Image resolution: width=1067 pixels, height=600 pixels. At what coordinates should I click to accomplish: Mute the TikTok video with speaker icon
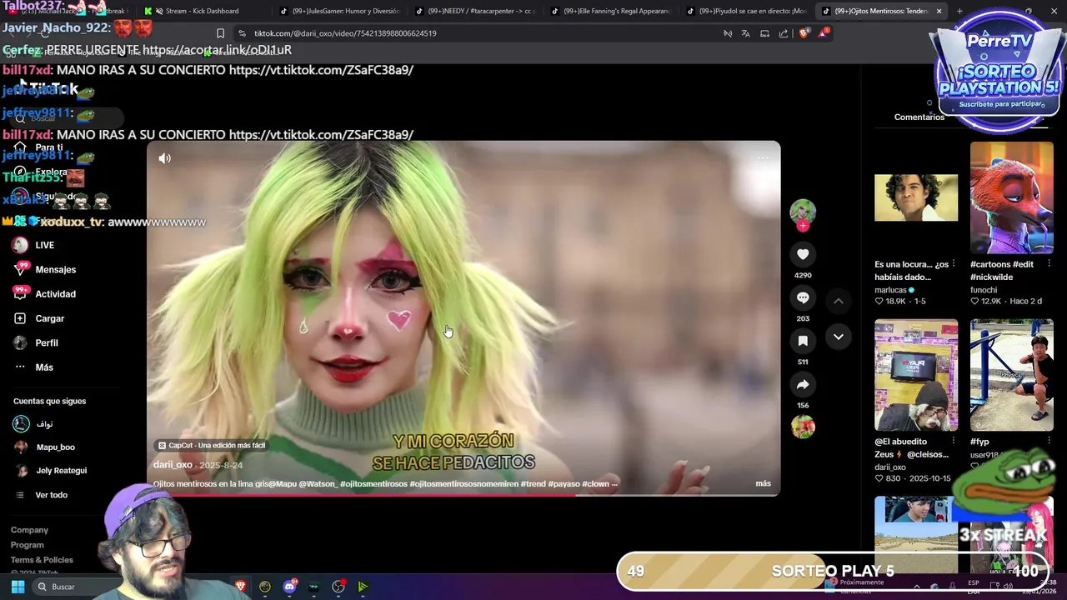[x=165, y=158]
